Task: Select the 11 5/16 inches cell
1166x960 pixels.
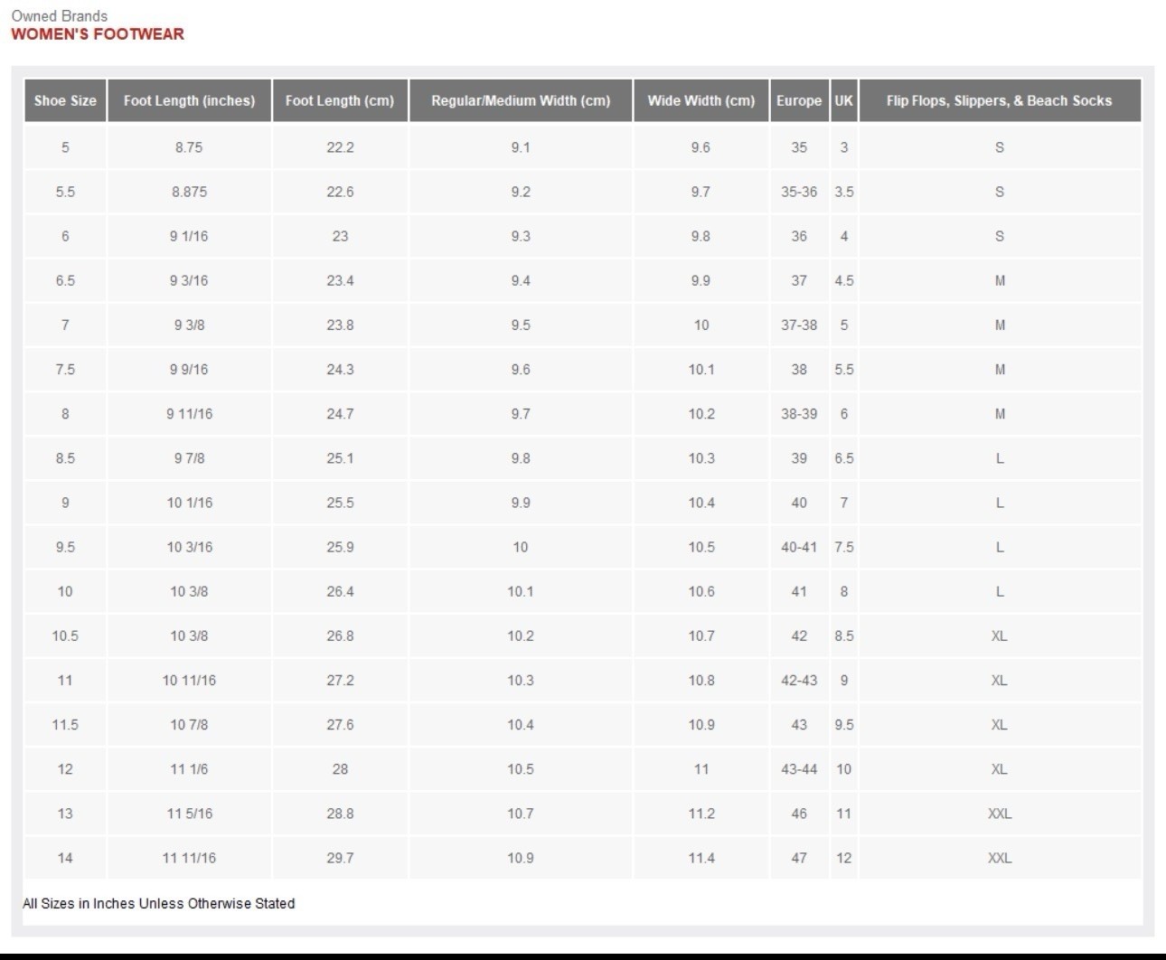Action: (189, 814)
